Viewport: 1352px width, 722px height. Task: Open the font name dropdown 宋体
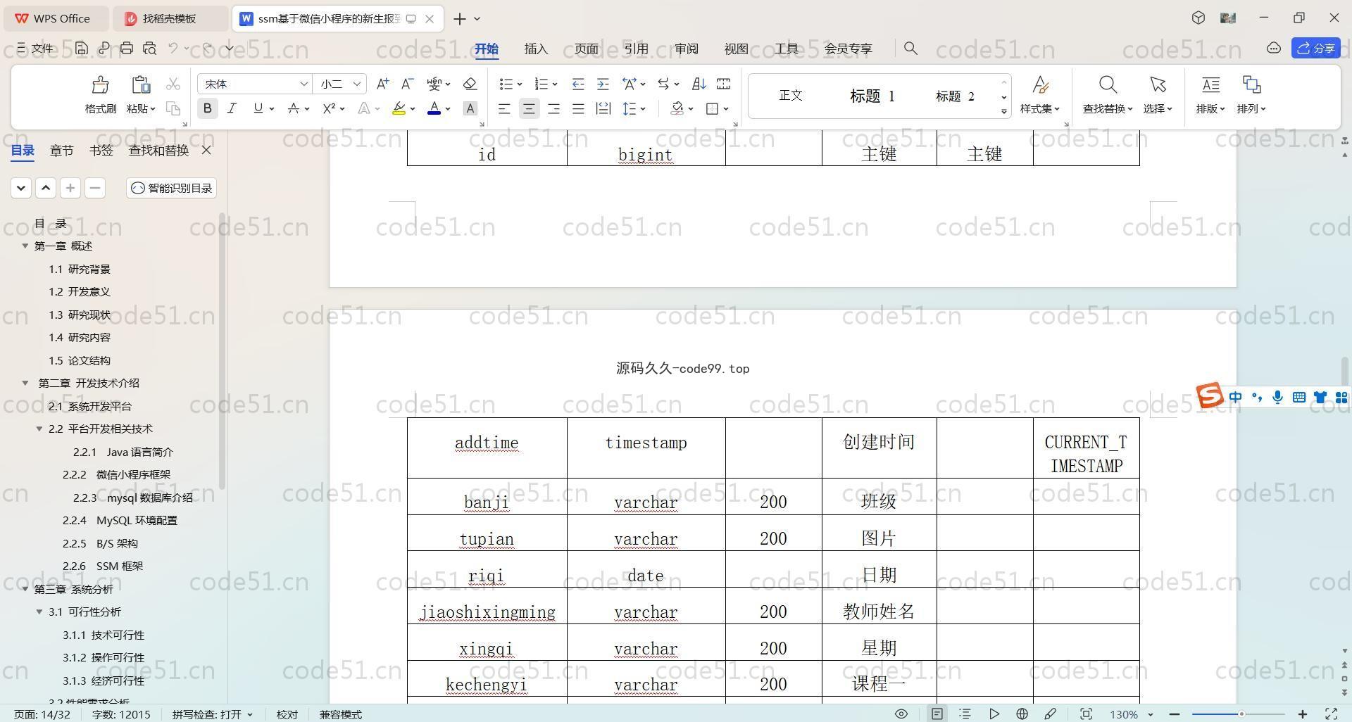point(303,84)
